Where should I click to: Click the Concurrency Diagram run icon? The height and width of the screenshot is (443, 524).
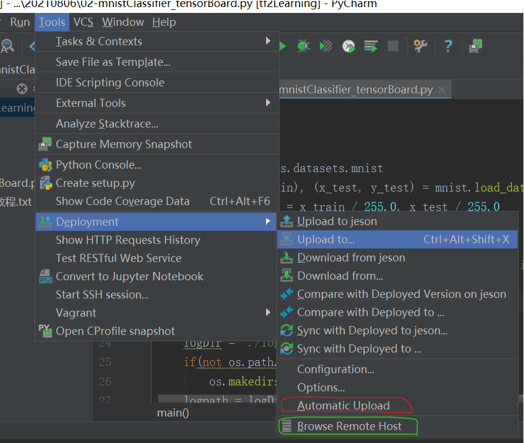(371, 46)
